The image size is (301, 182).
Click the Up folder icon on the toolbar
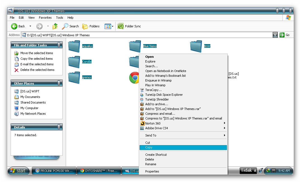[x=55, y=26]
